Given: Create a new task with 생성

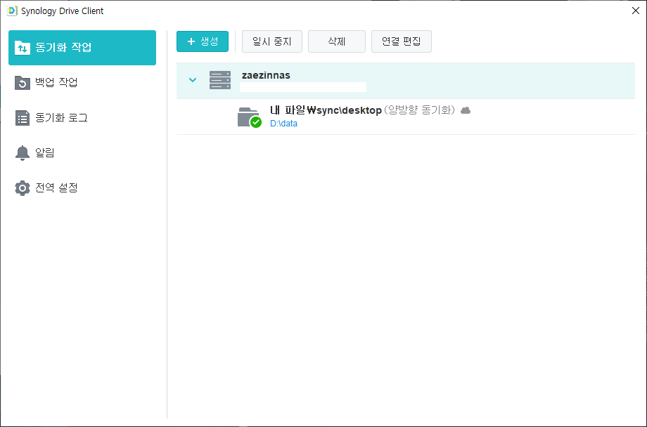Looking at the screenshot, I should [203, 41].
